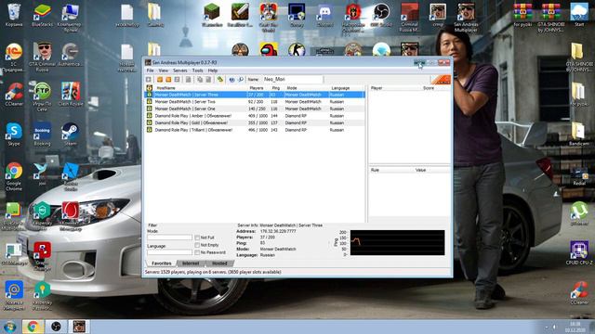Switch to the Internet tab
This screenshot has width=595, height=334.
[191, 263]
